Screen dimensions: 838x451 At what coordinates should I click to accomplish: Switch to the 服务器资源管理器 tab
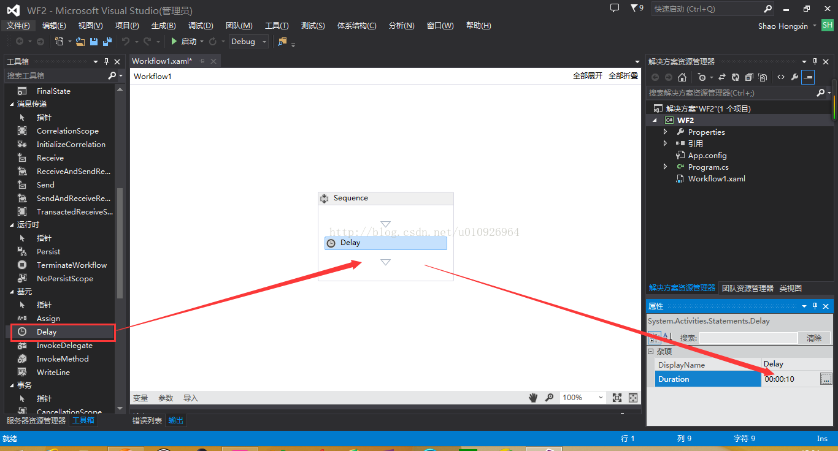(36, 420)
